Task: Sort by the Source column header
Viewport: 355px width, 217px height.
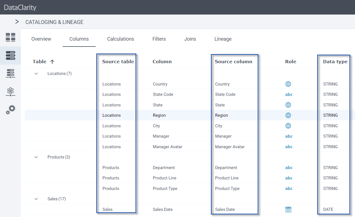Action: click(x=233, y=62)
